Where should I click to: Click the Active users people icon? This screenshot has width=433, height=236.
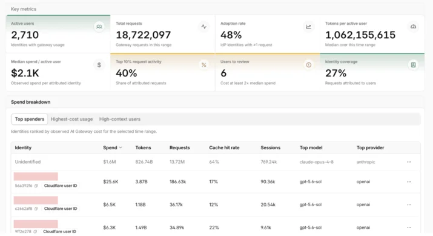(x=99, y=27)
